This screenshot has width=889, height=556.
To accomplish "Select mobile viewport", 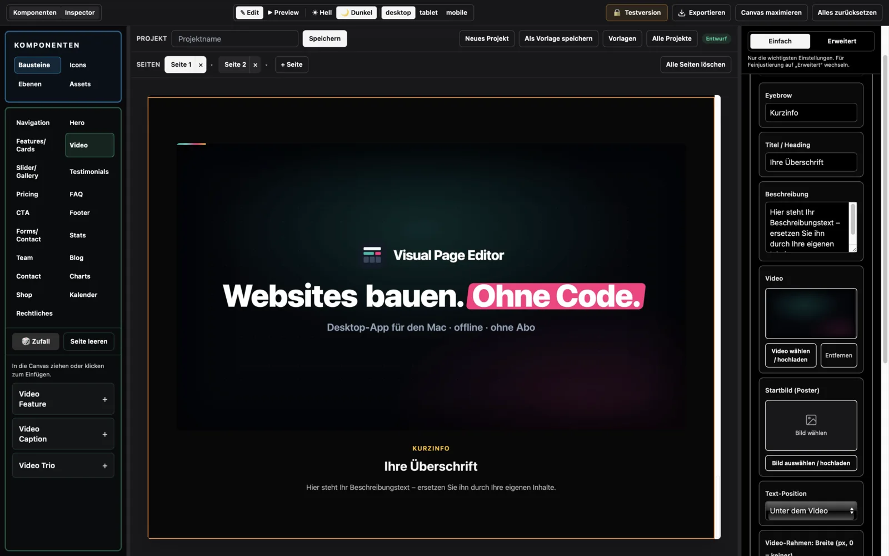I will pos(457,12).
